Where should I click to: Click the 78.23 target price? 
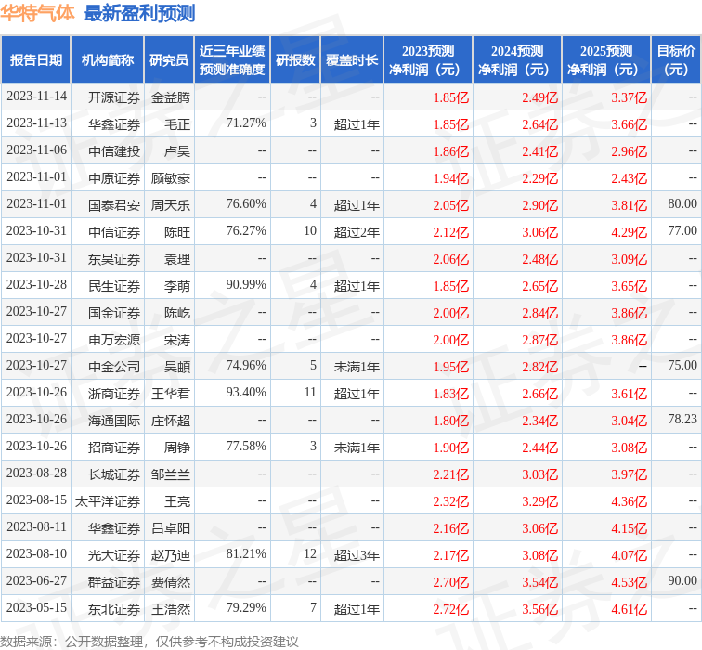[682, 419]
